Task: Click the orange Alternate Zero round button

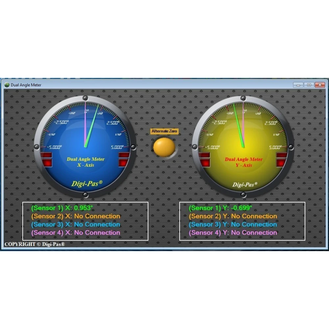Action: pyautogui.click(x=164, y=147)
